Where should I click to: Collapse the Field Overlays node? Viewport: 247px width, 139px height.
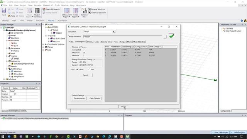point(7,69)
